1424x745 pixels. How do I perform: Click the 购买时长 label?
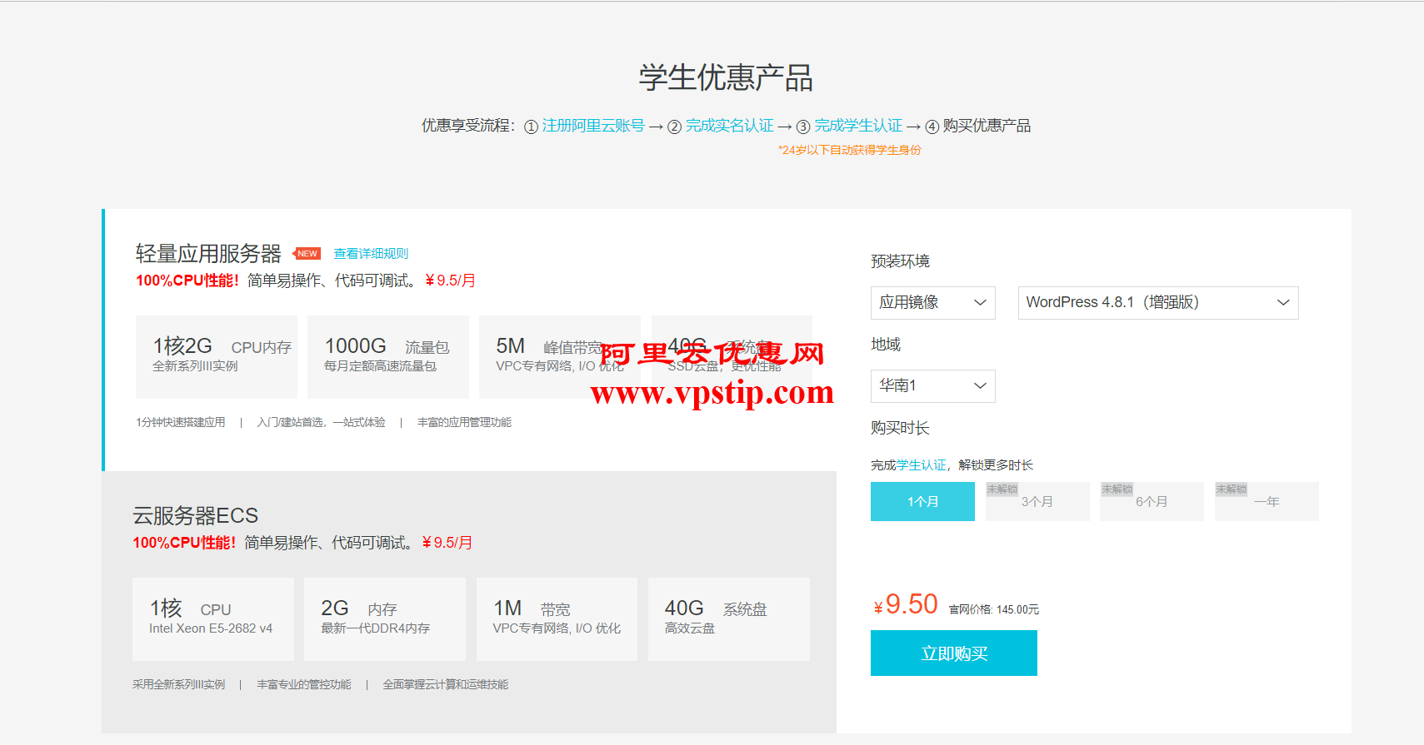pyautogui.click(x=900, y=428)
